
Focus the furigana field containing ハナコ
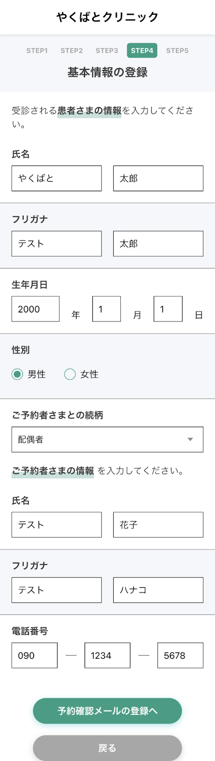tap(158, 590)
